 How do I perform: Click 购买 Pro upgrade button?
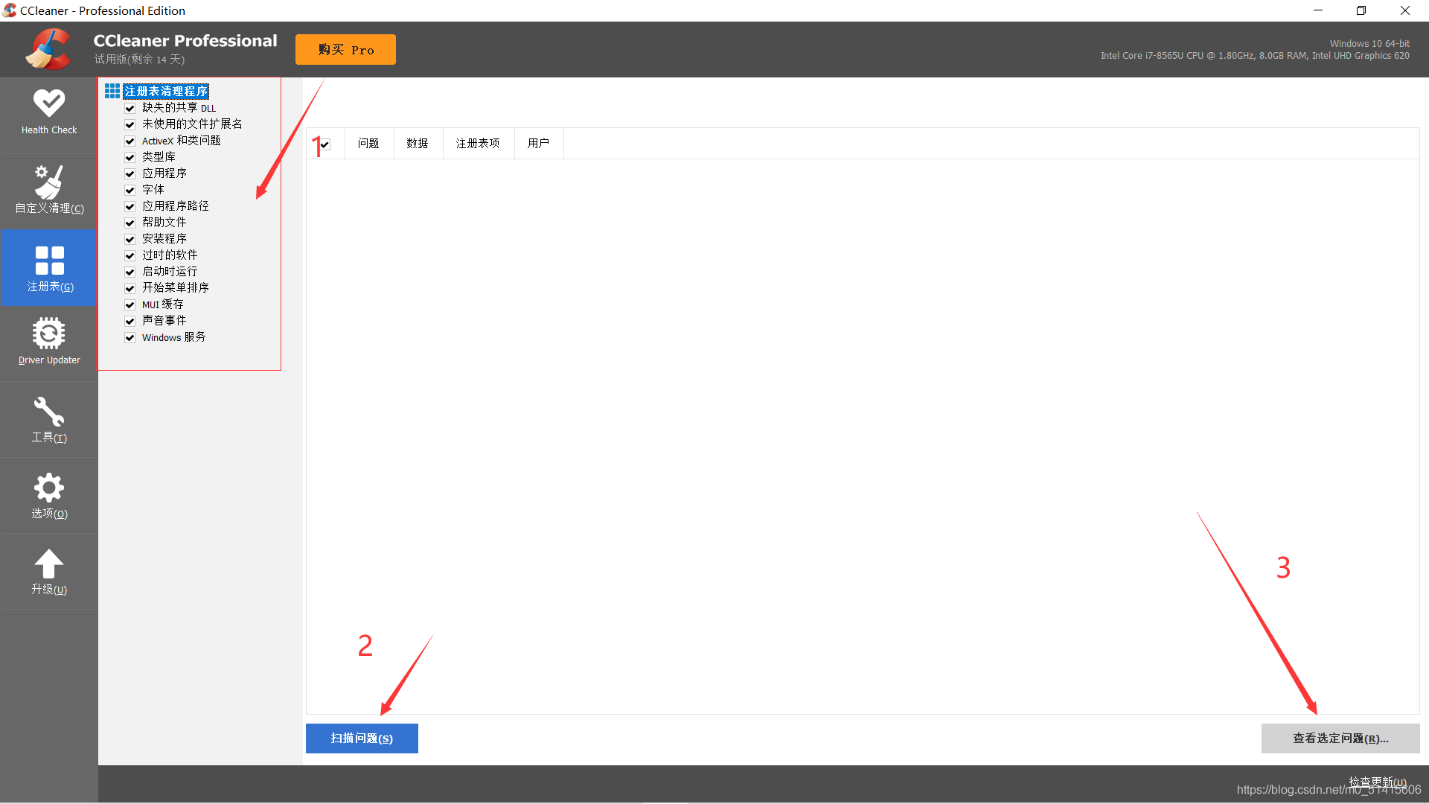345,50
